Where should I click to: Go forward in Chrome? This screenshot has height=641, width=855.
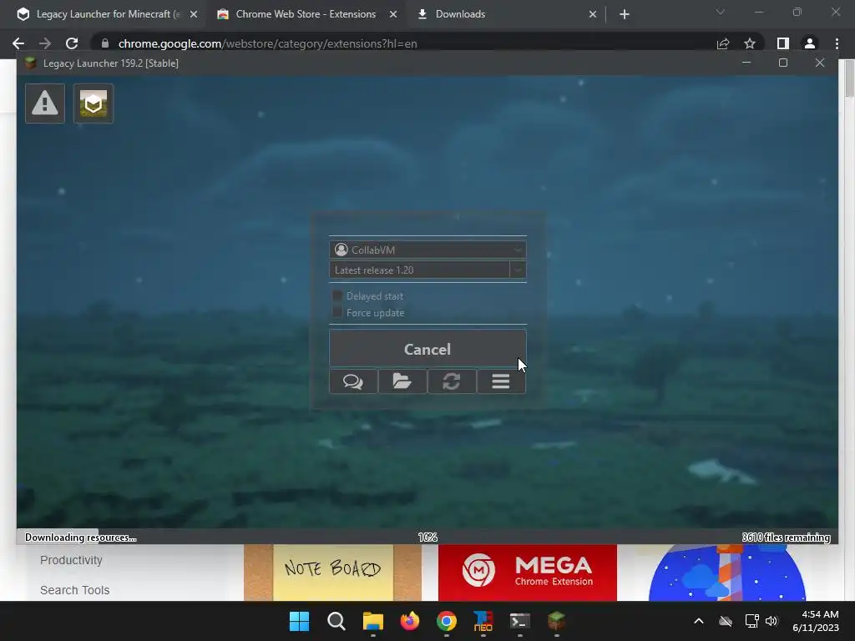[45, 43]
